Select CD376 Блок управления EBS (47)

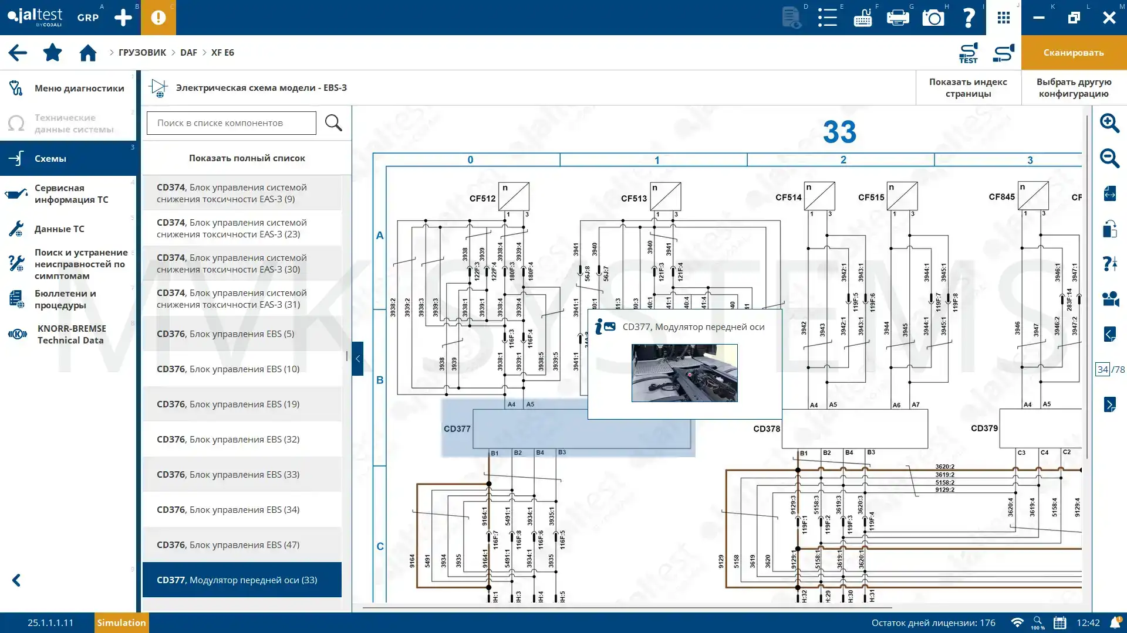point(242,544)
